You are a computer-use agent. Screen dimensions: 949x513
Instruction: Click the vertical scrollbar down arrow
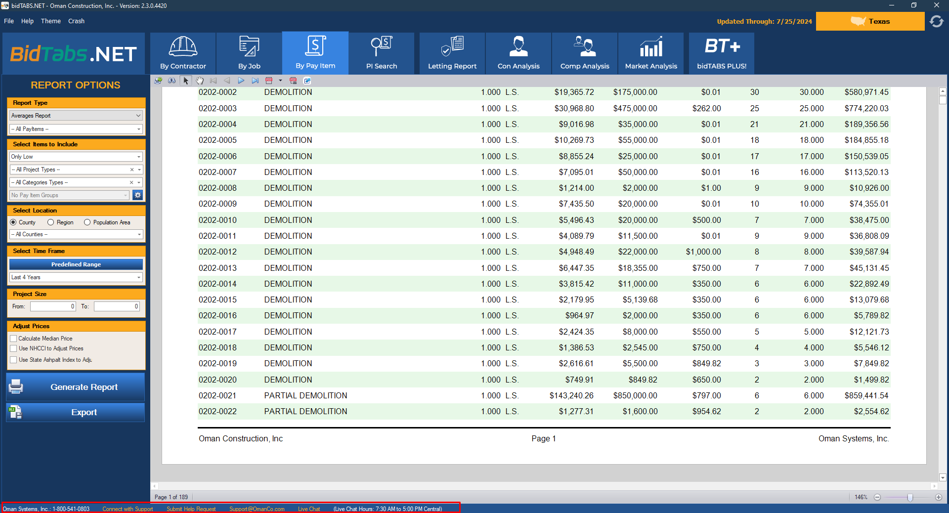click(x=943, y=477)
